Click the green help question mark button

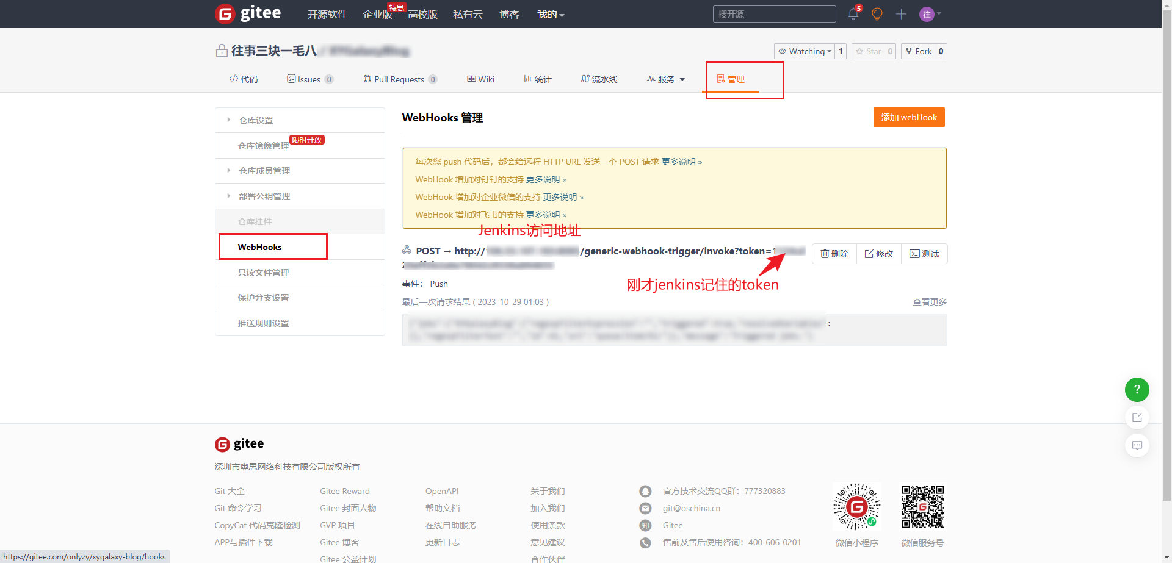coord(1137,390)
